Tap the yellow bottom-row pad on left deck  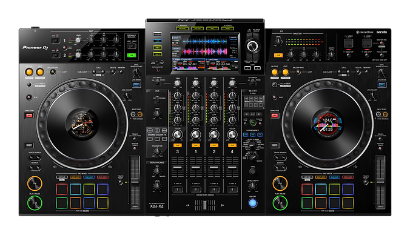[x=102, y=203]
